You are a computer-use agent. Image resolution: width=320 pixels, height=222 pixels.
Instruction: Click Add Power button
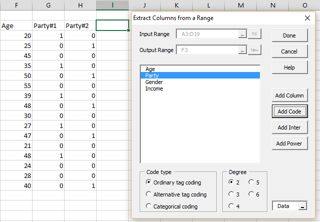point(289,143)
